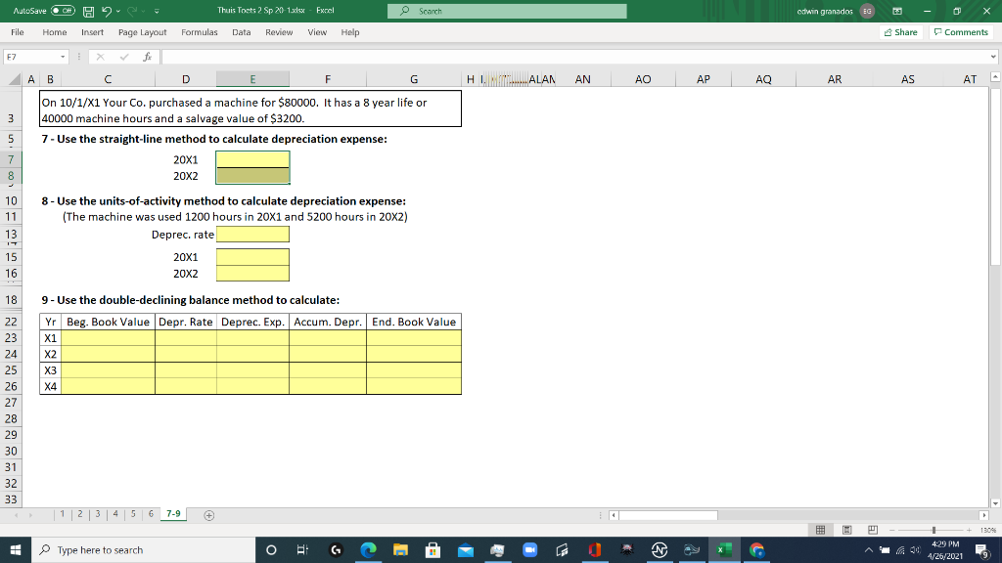Select Page Layout view in the status bar
1002x563 pixels.
[x=846, y=529]
